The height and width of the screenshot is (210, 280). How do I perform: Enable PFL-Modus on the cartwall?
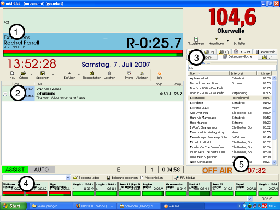point(185,178)
